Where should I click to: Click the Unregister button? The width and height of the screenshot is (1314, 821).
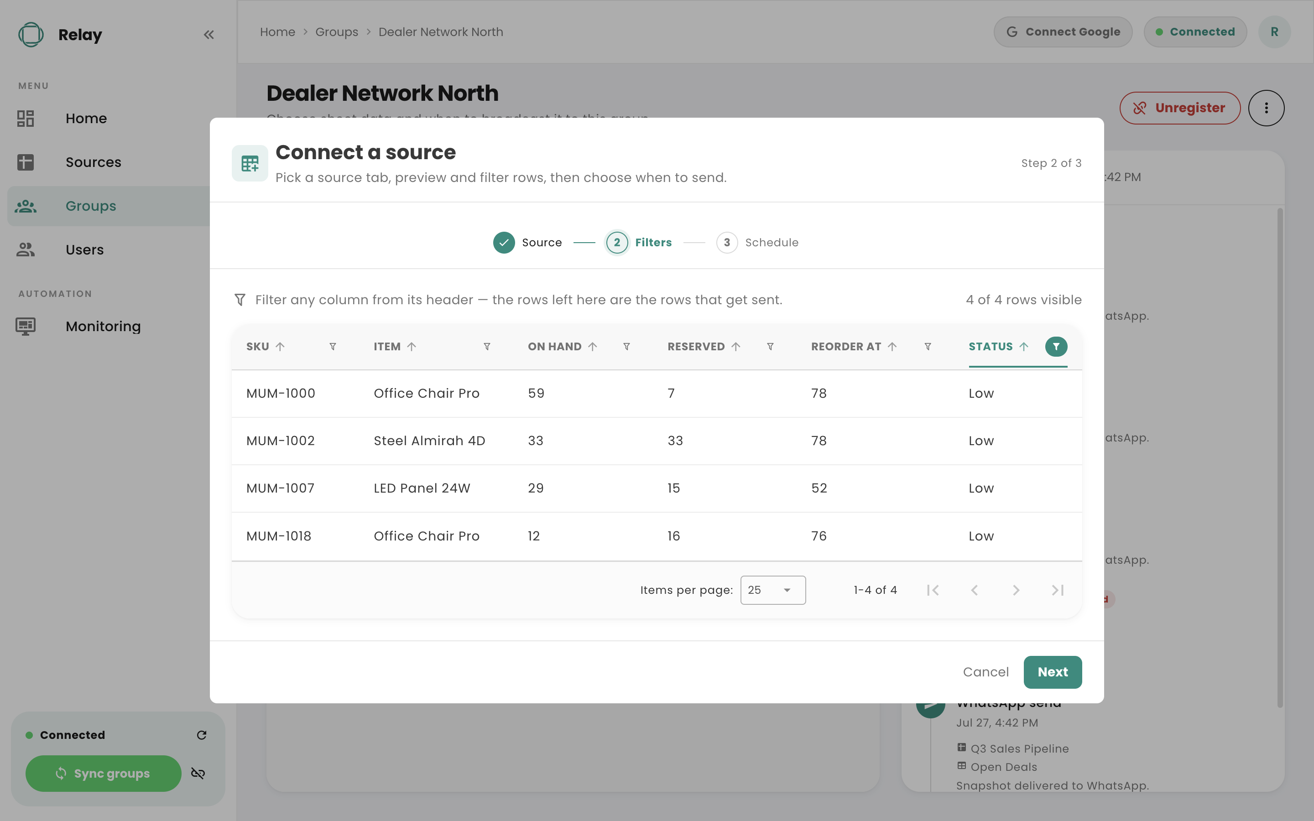(x=1179, y=108)
